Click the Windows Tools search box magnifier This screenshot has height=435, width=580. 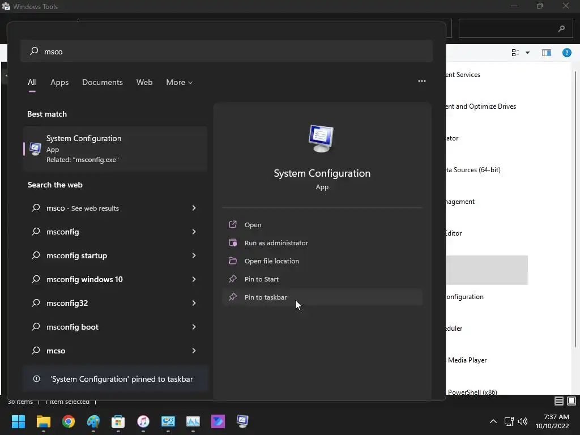561,28
